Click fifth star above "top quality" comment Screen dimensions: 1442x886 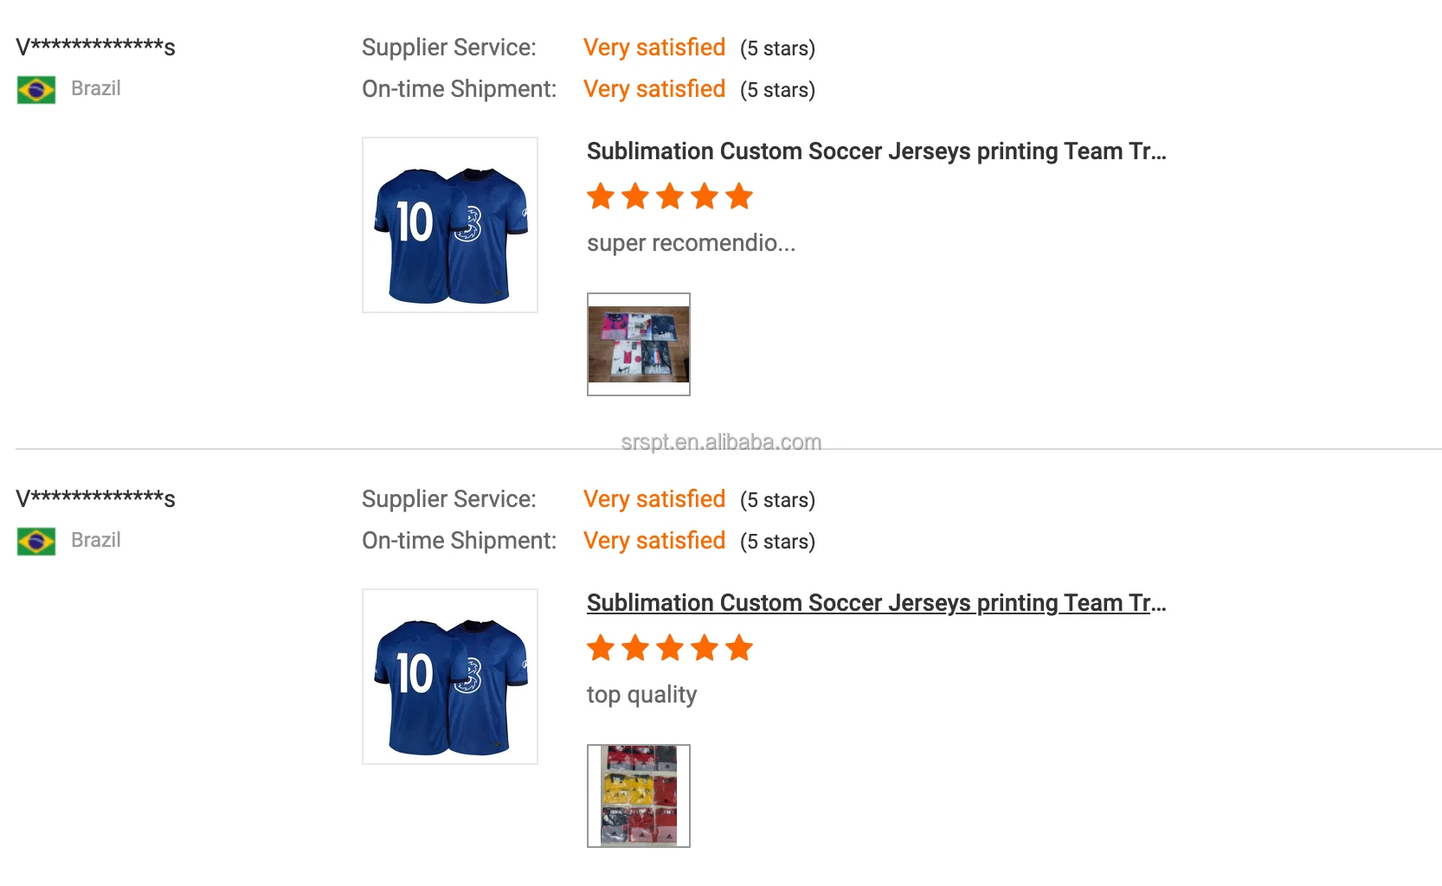[x=739, y=648]
